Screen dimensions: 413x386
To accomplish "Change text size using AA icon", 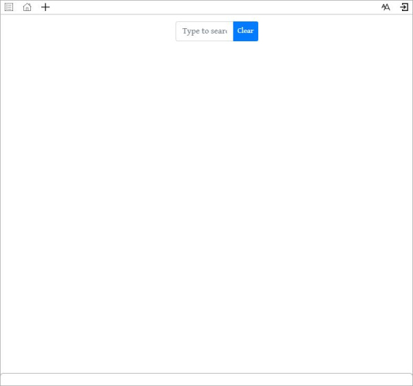I will (385, 7).
